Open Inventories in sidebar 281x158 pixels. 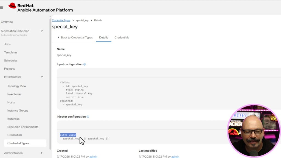(x=14, y=94)
